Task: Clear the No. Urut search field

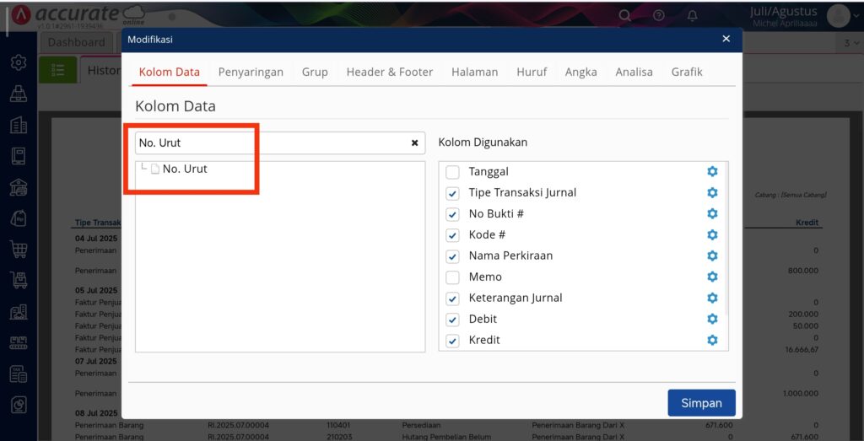Action: point(415,143)
